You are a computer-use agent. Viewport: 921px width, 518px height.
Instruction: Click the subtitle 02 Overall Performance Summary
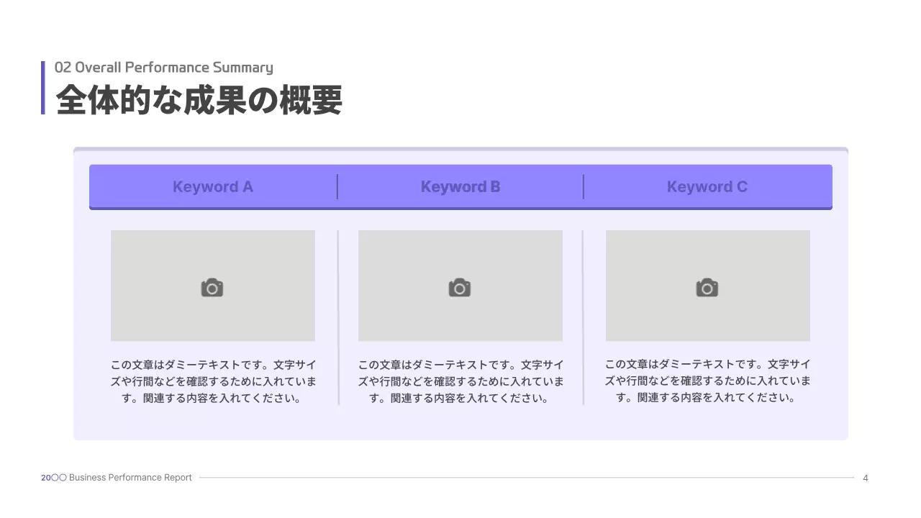(x=164, y=67)
